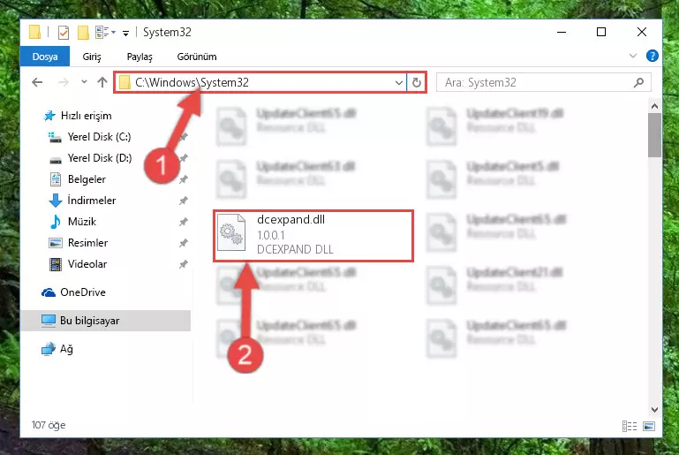Open the Dosya file menu tab

point(45,57)
